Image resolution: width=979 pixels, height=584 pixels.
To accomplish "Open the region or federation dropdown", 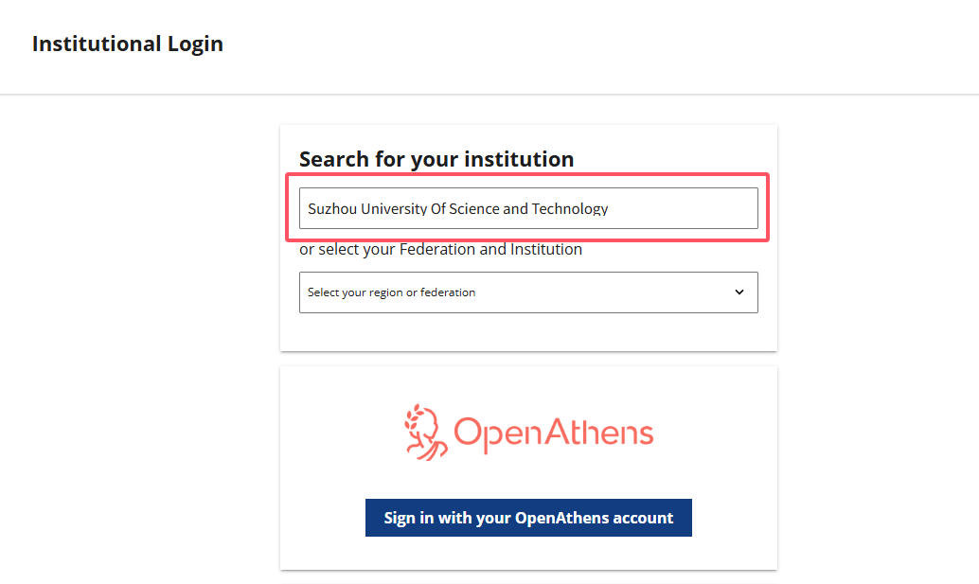I will pyautogui.click(x=528, y=292).
